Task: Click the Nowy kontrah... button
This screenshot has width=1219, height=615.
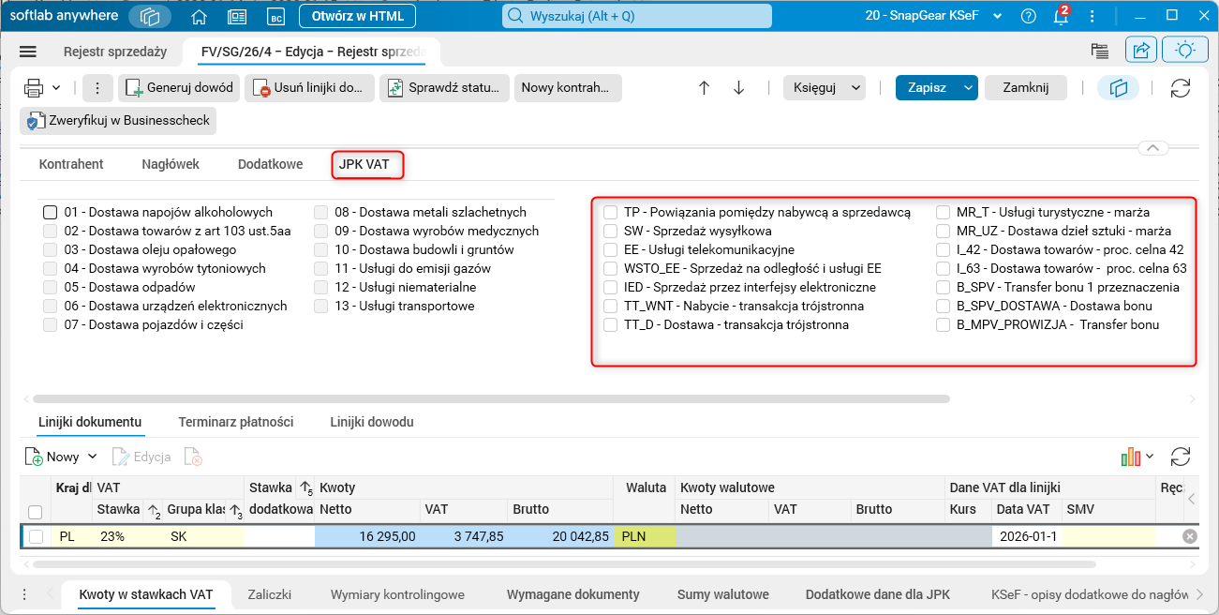Action: pos(568,88)
